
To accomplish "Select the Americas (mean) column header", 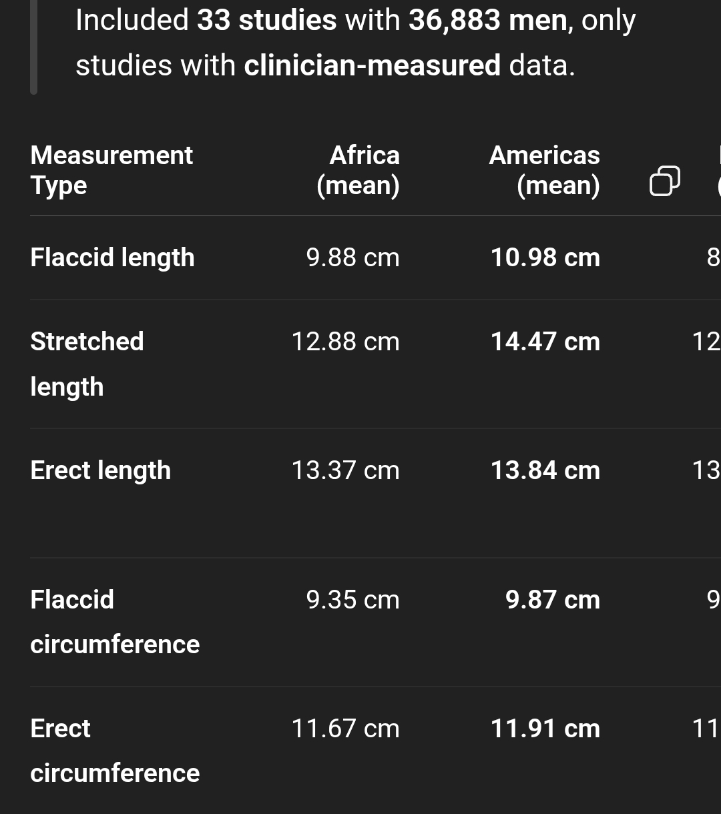I will coord(545,170).
